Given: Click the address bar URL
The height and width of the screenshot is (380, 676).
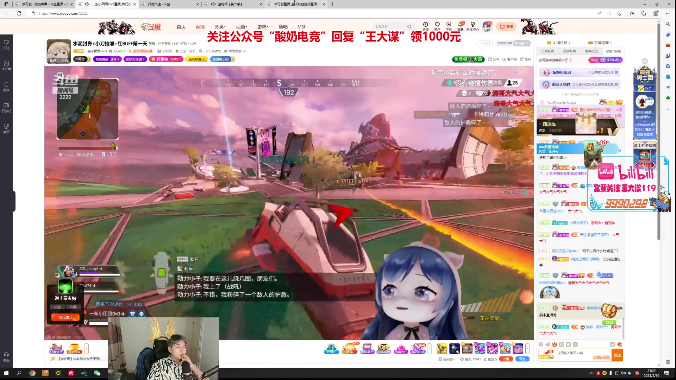Looking at the screenshot, I should pos(63,13).
